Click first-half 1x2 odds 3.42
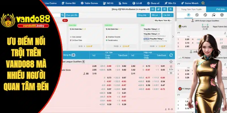Viewport: 227px width, 113px height. 133,70
